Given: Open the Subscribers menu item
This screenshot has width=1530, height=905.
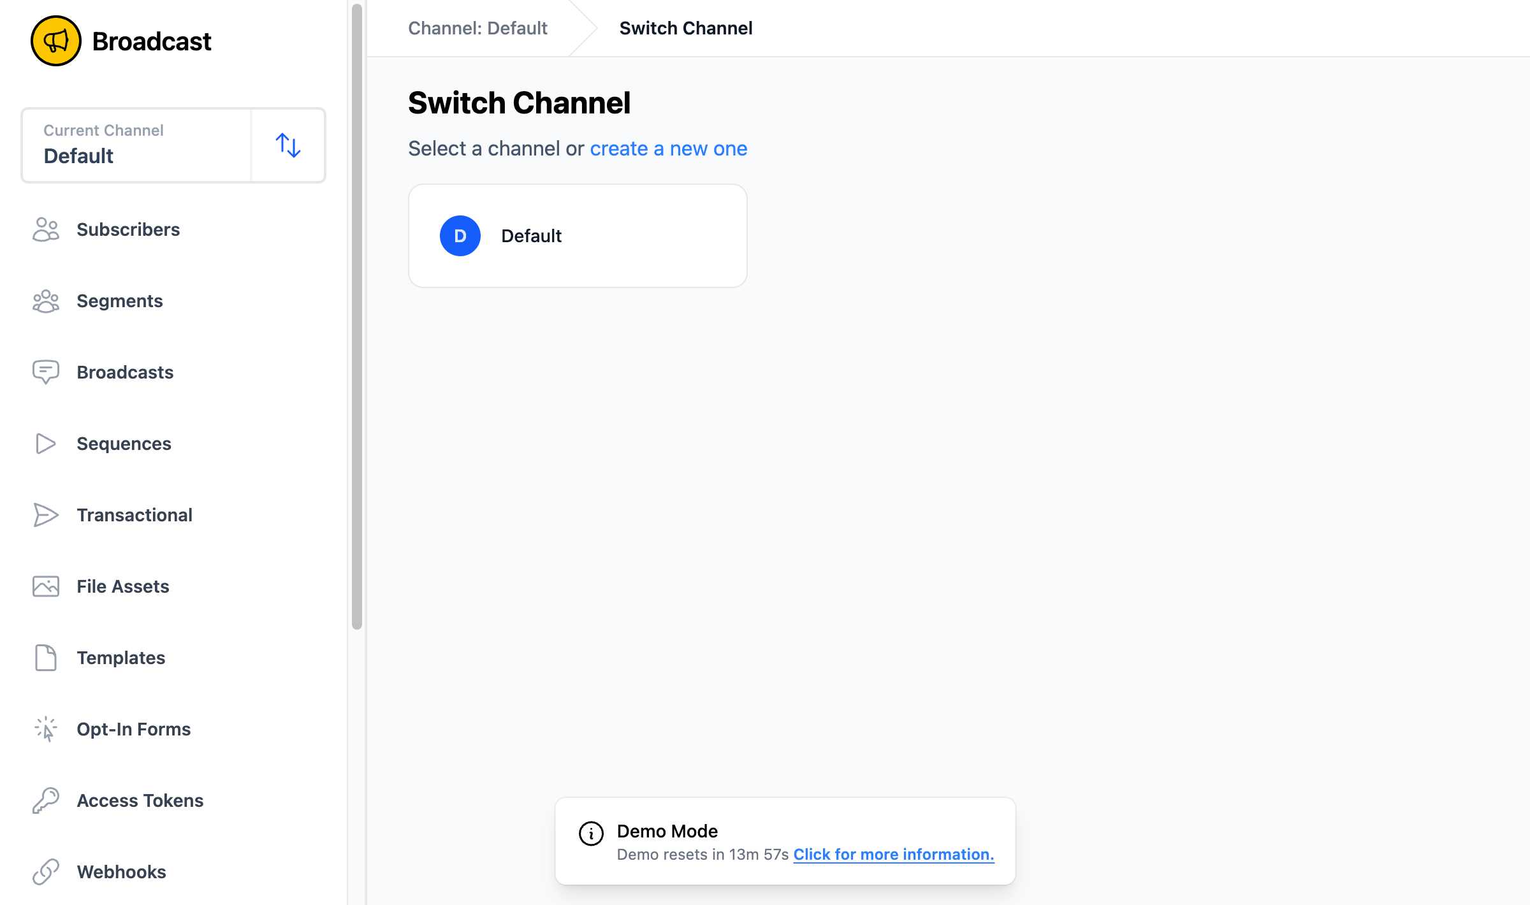Looking at the screenshot, I should (128, 229).
